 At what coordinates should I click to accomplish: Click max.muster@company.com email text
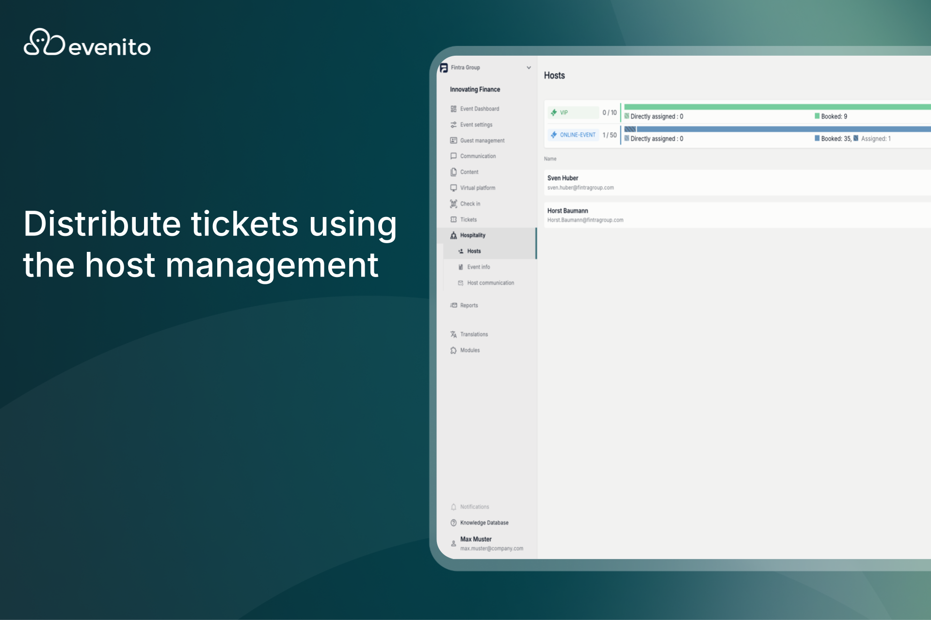point(492,549)
